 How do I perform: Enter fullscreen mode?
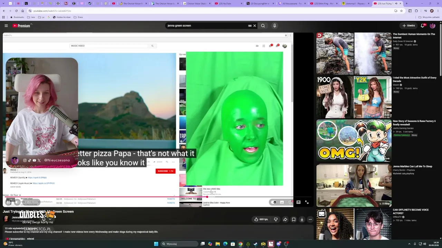click(x=307, y=202)
